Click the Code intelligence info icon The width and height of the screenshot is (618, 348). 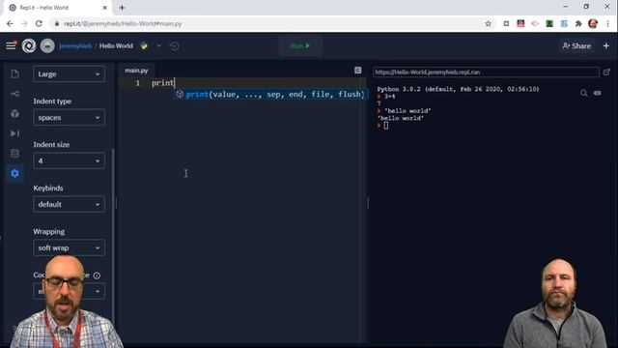(97, 275)
